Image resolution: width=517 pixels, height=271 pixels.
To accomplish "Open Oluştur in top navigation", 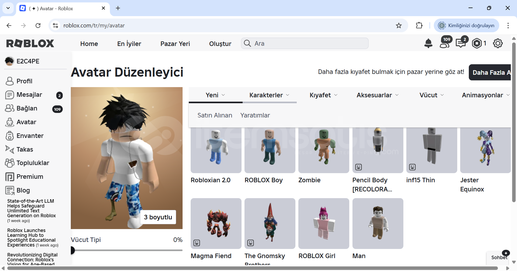I will coord(220,44).
